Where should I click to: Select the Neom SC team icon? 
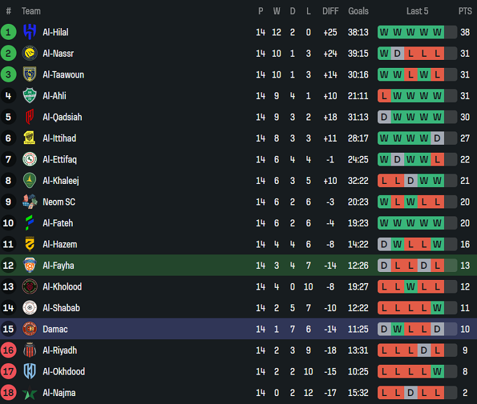(x=29, y=202)
